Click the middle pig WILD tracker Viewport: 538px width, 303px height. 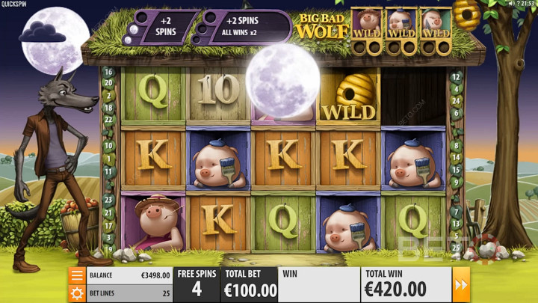pos(401,31)
